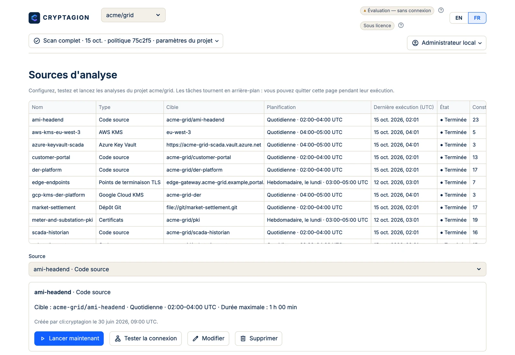Click the Administrateur local user icon
This screenshot has width=515, height=355.
point(415,43)
